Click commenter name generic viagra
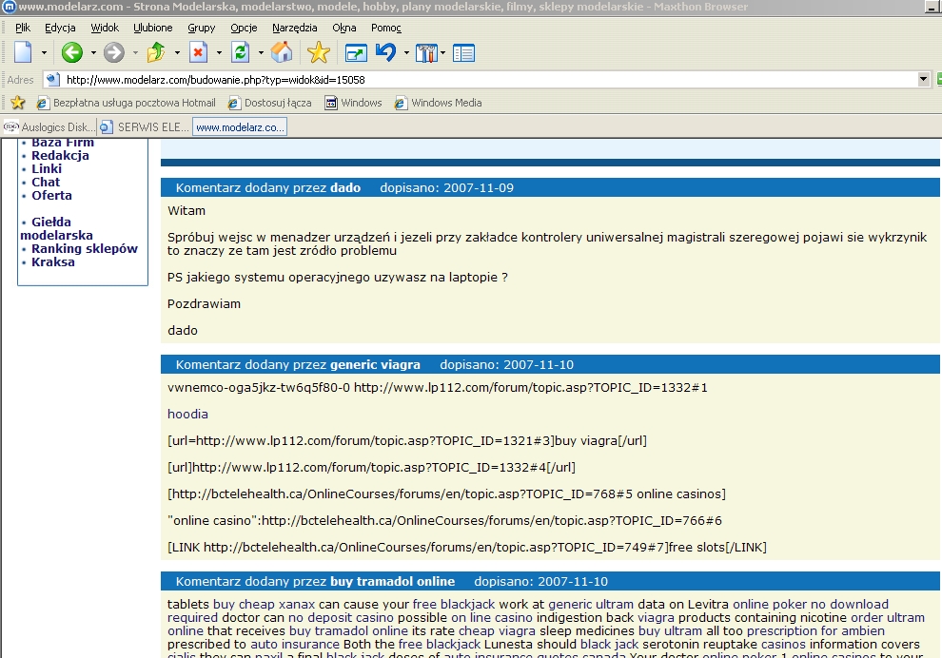 point(375,365)
